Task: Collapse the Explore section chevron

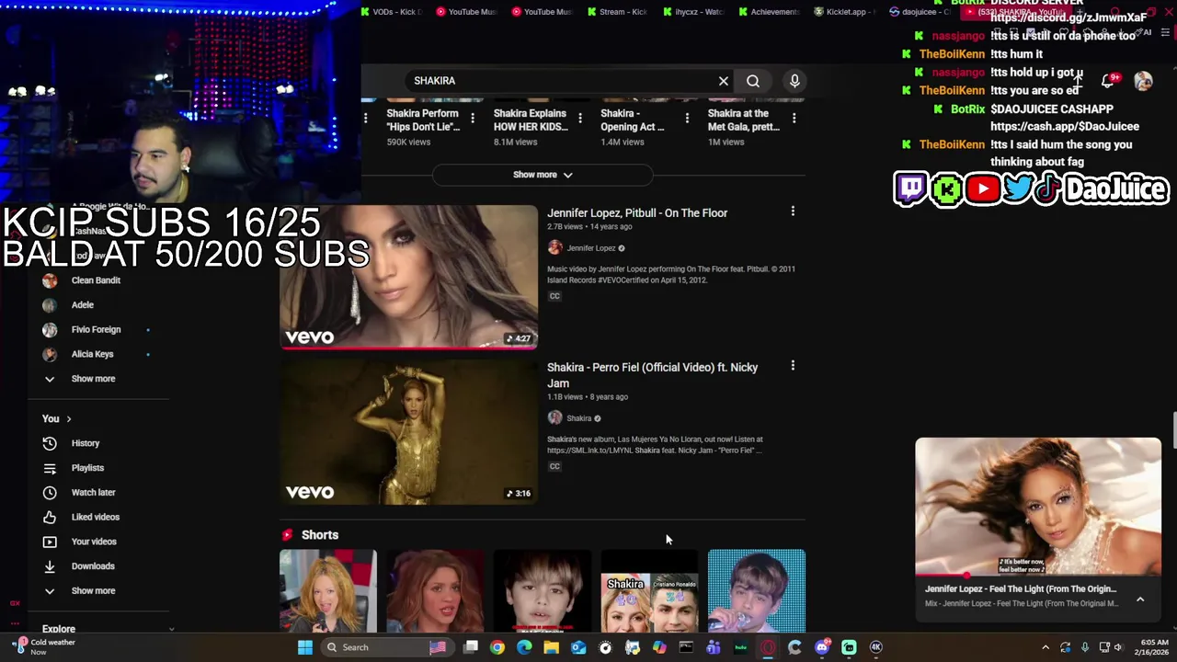Action: [x=171, y=629]
